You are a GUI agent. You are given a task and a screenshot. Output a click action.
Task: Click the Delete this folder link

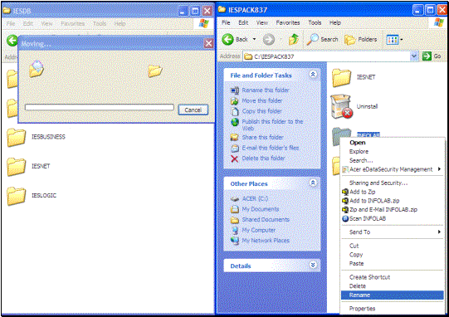tap(263, 158)
